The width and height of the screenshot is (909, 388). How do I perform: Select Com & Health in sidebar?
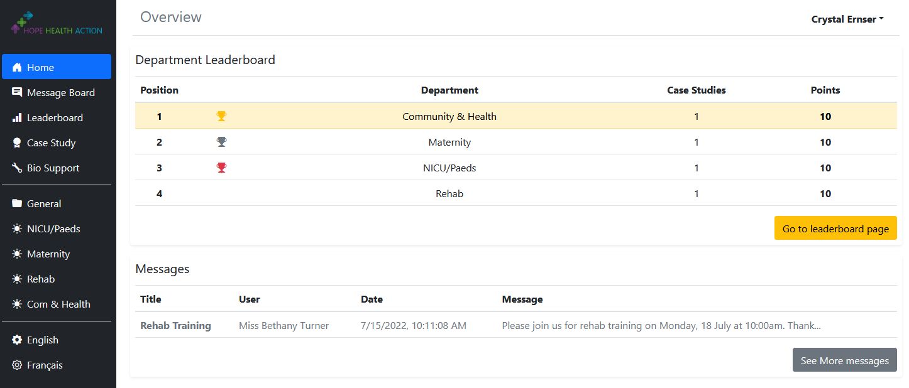(57, 304)
